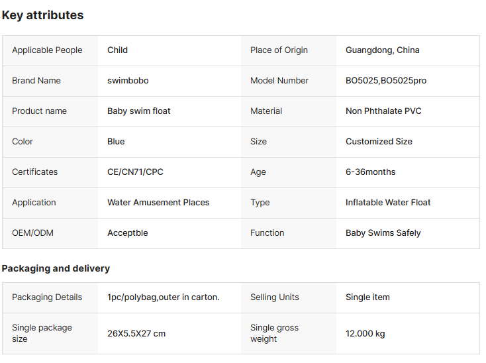Click the 1pc/polybag packaging details value
Viewport: 486px width, 363px height.
click(x=163, y=297)
